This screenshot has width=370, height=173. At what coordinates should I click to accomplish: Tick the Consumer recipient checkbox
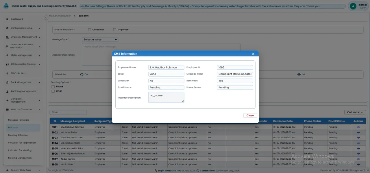tap(90, 30)
